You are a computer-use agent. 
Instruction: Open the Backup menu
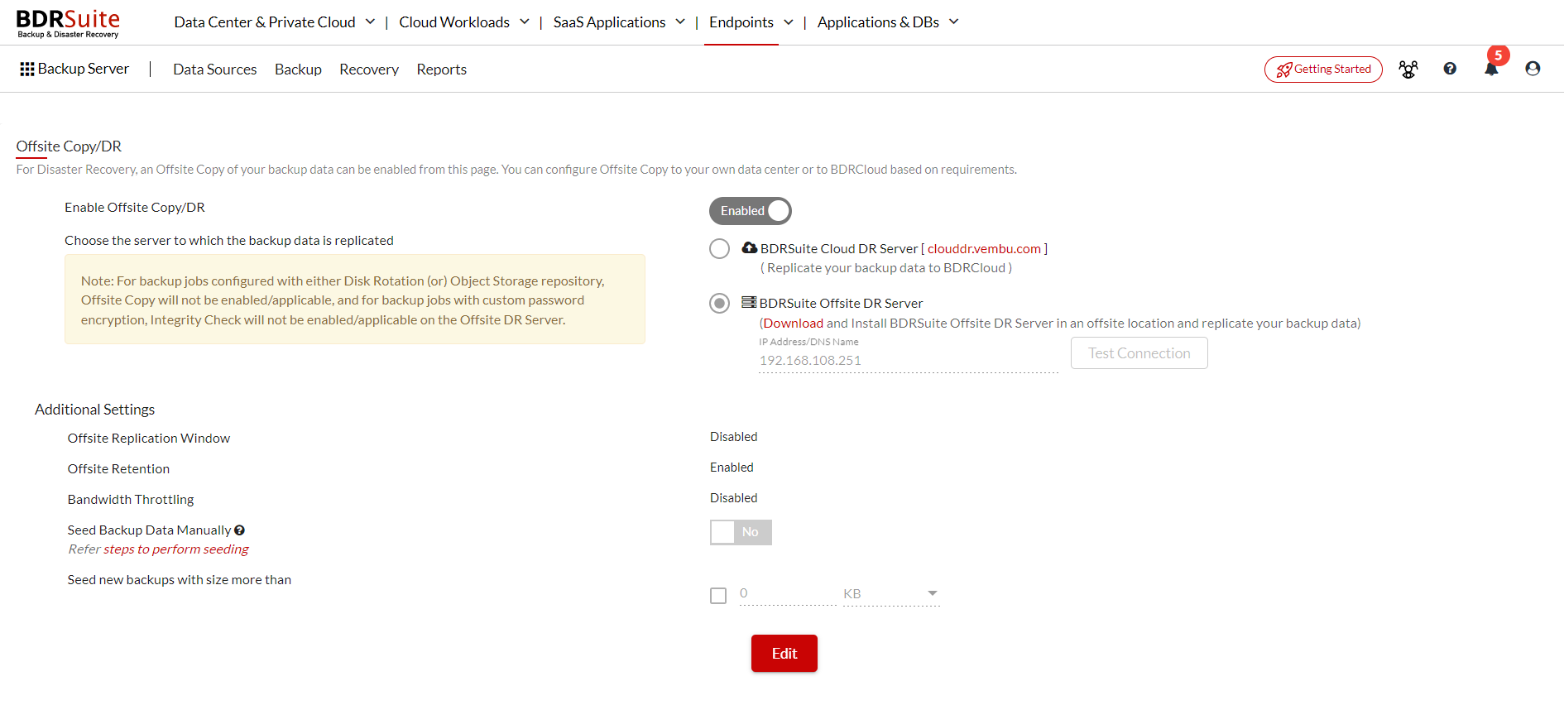click(298, 70)
